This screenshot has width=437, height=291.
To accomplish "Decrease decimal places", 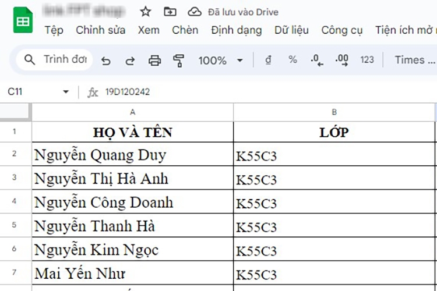I will [317, 60].
